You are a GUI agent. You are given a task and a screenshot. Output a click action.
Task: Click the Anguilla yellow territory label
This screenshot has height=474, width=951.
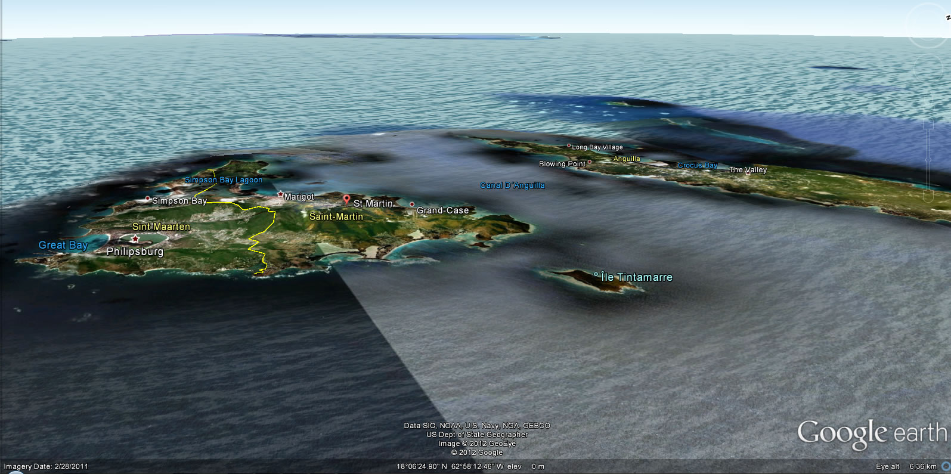click(x=627, y=159)
